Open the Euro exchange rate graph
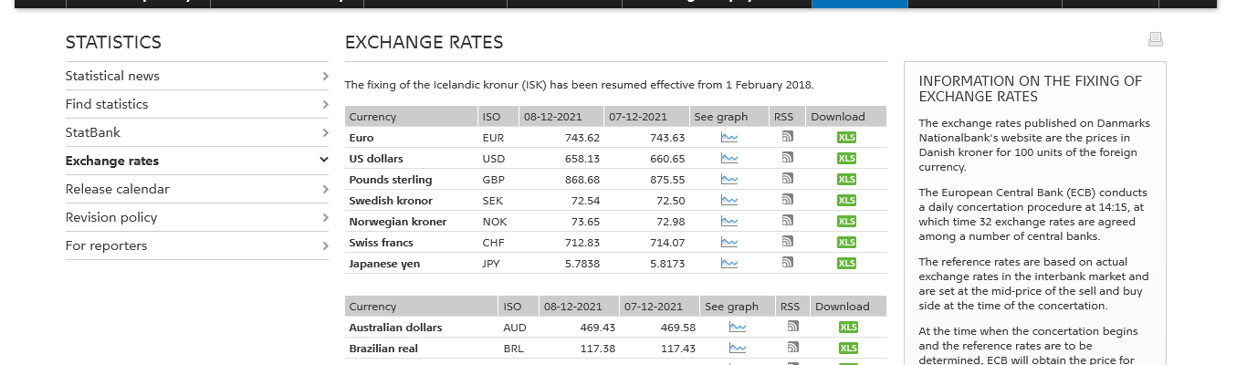This screenshot has height=365, width=1247. click(728, 138)
